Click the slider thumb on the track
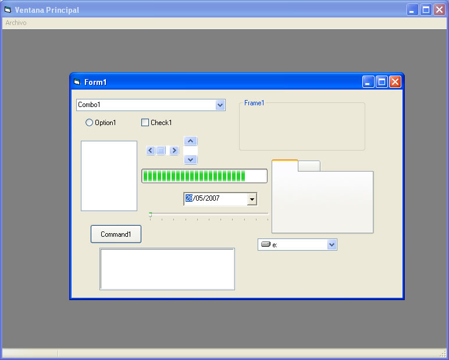The image size is (449, 360). [x=151, y=215]
